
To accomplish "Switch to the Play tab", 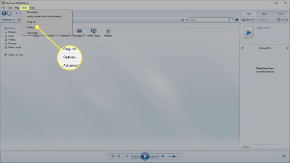I will click(x=249, y=14).
